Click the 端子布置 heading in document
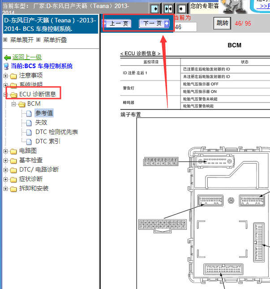Viewport: 270px width, 289px height. [x=131, y=114]
